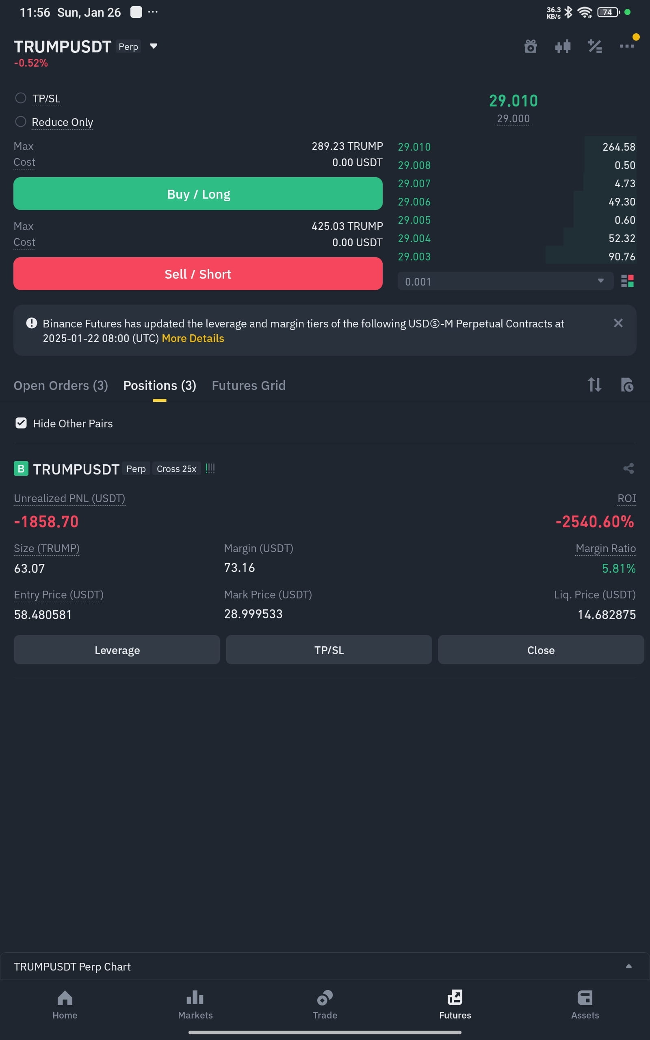Tap the last price 29.010 headline
Viewport: 650px width, 1040px height.
coord(513,101)
